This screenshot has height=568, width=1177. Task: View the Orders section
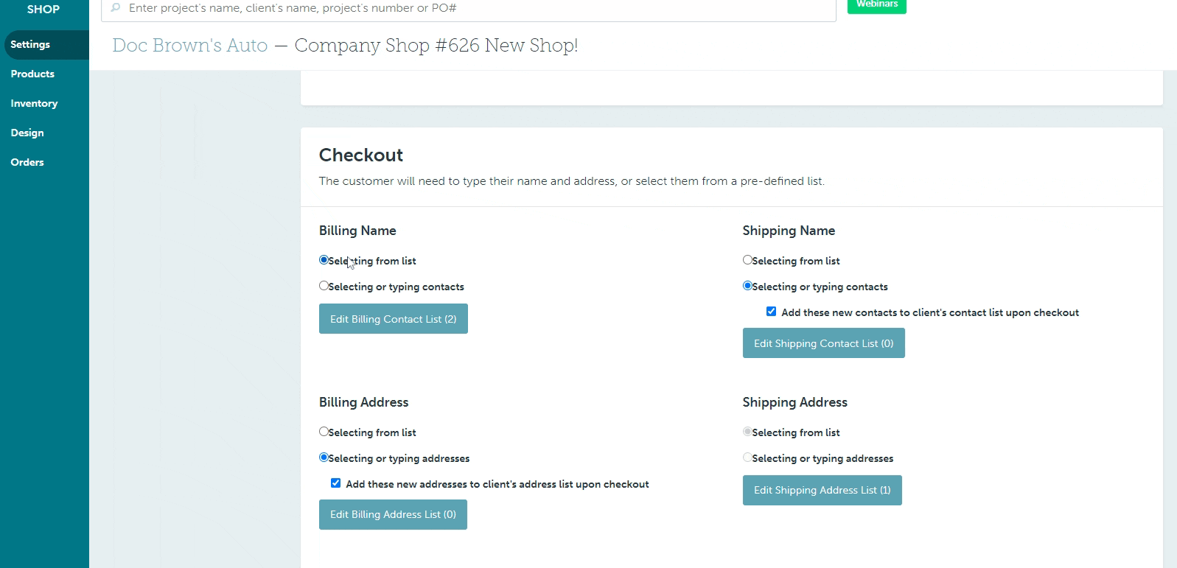(x=27, y=162)
